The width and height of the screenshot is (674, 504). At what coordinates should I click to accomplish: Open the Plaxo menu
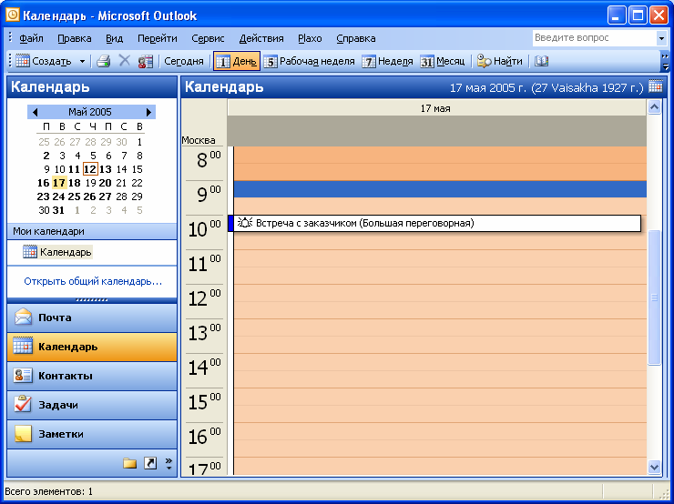point(310,38)
